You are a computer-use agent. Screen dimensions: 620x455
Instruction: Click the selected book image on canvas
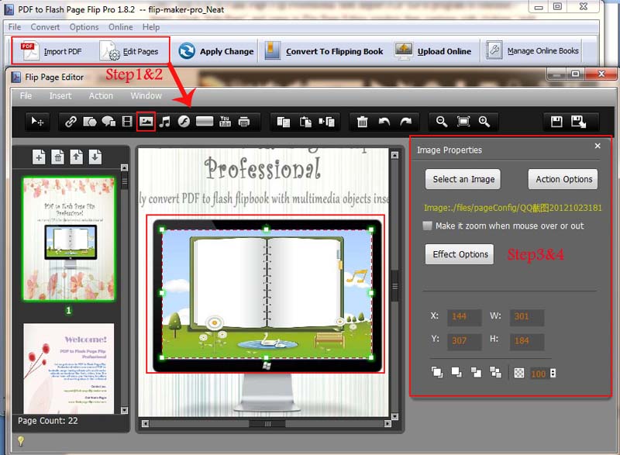(267, 294)
